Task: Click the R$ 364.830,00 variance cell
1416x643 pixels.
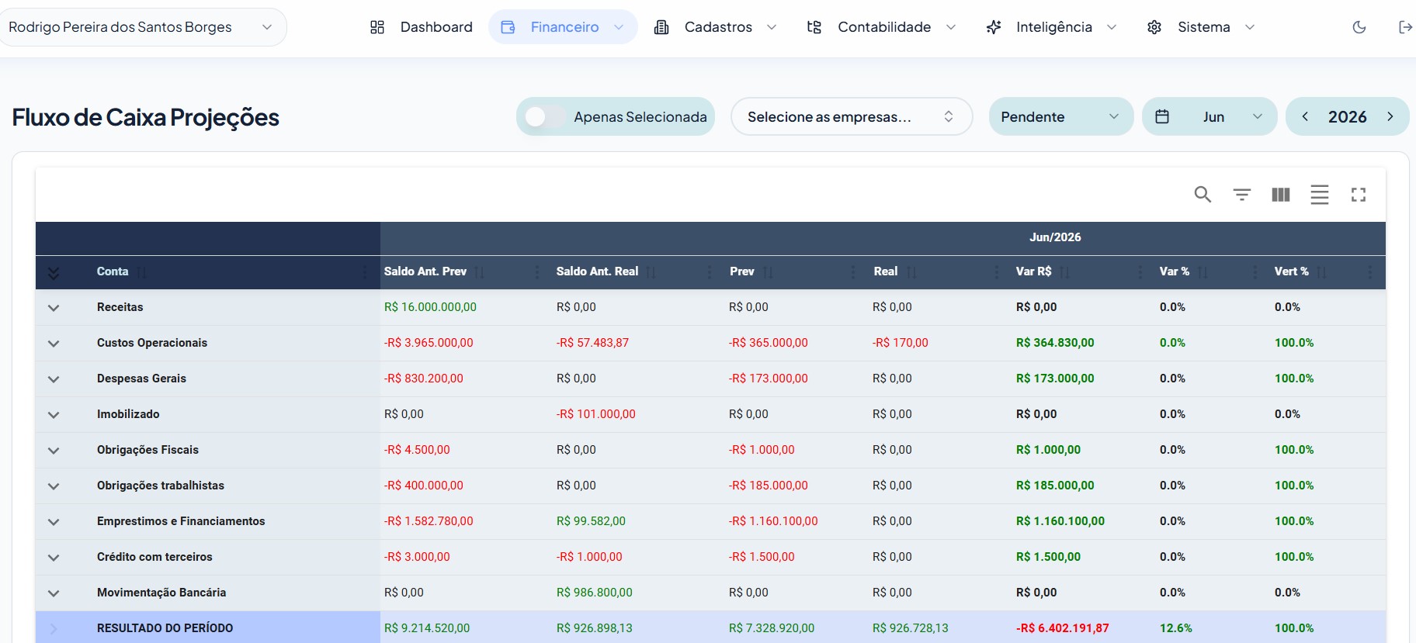Action: [1055, 343]
